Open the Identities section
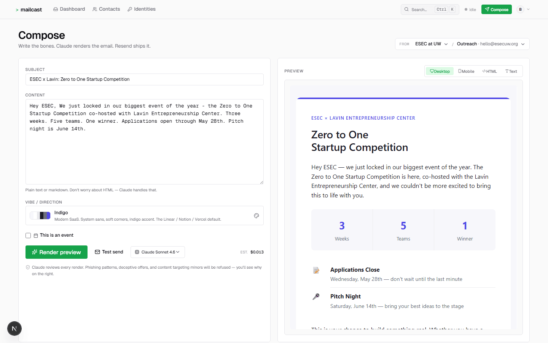 pos(142,9)
